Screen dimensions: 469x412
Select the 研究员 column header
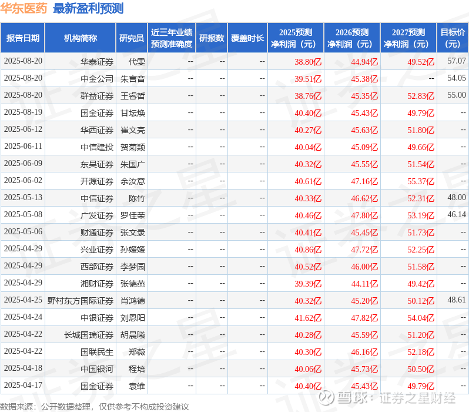132,38
